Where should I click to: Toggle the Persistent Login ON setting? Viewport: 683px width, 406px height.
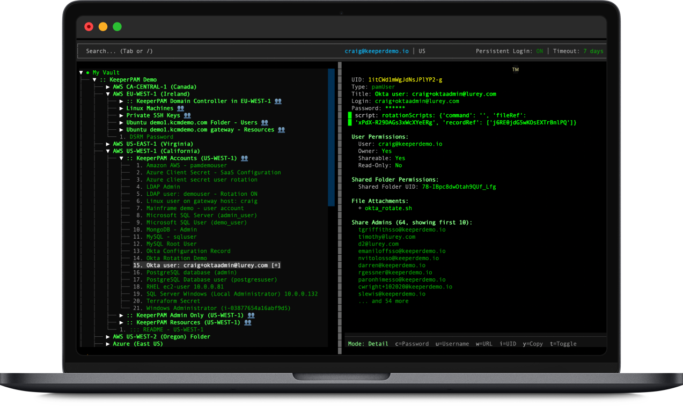coord(539,51)
